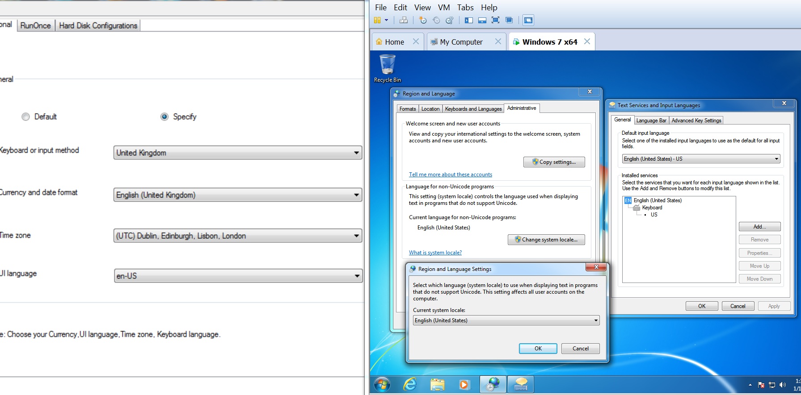
Task: Open the Recycle Bin desktop icon
Action: (x=388, y=68)
